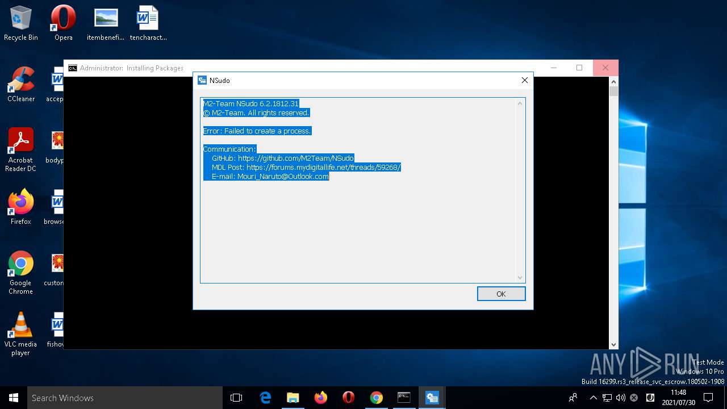Launch Microsoft Edge from taskbar
Screen dimensions: 727x409
tap(265, 398)
